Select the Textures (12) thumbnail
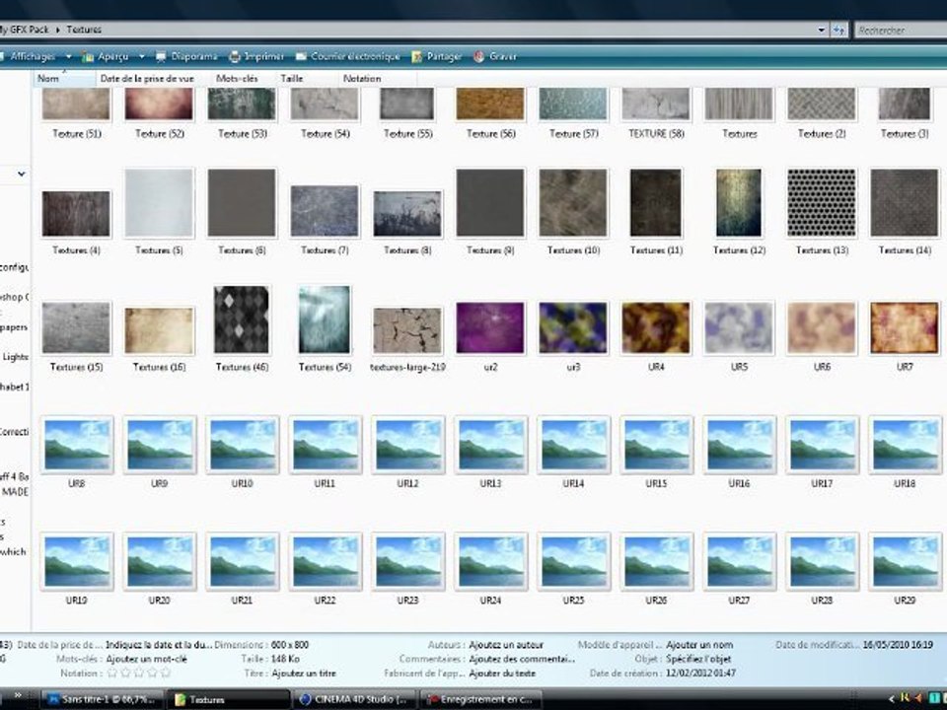The width and height of the screenshot is (947, 710). coord(739,203)
